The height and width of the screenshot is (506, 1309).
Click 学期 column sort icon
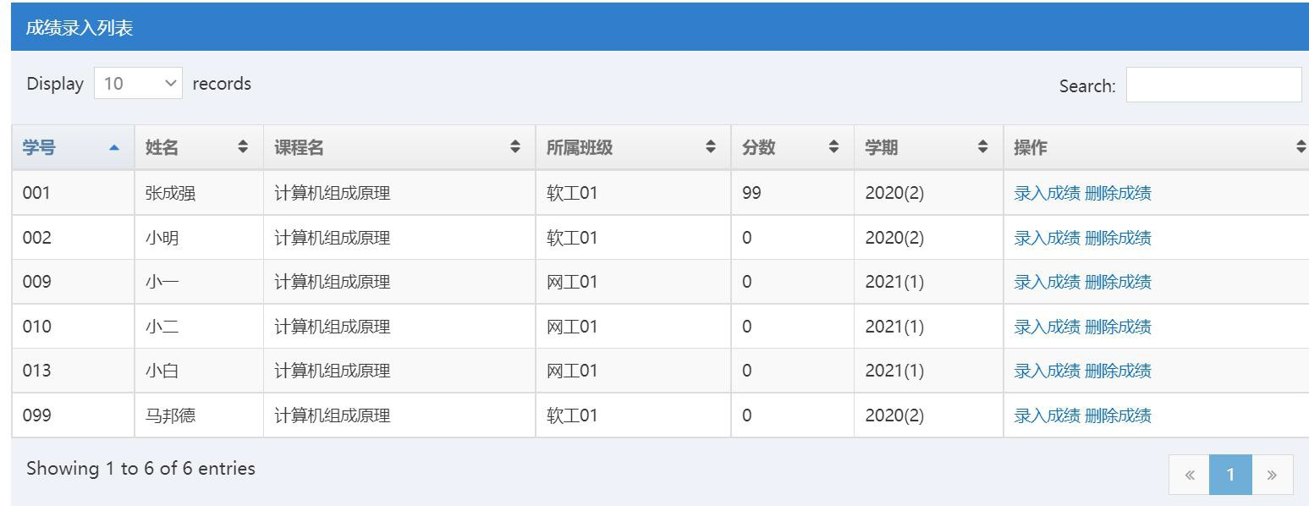tap(982, 147)
